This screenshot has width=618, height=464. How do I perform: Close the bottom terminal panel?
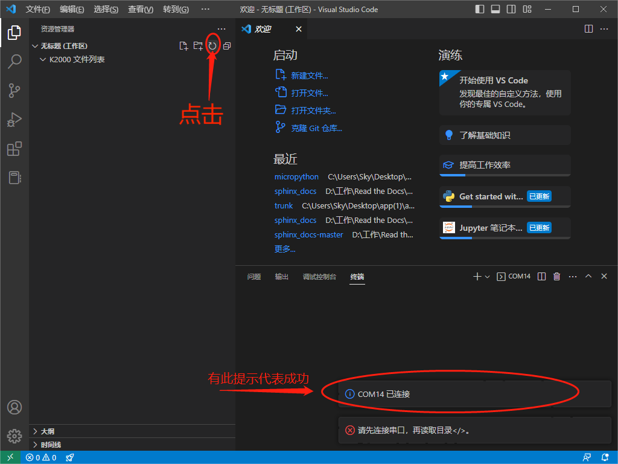click(604, 276)
